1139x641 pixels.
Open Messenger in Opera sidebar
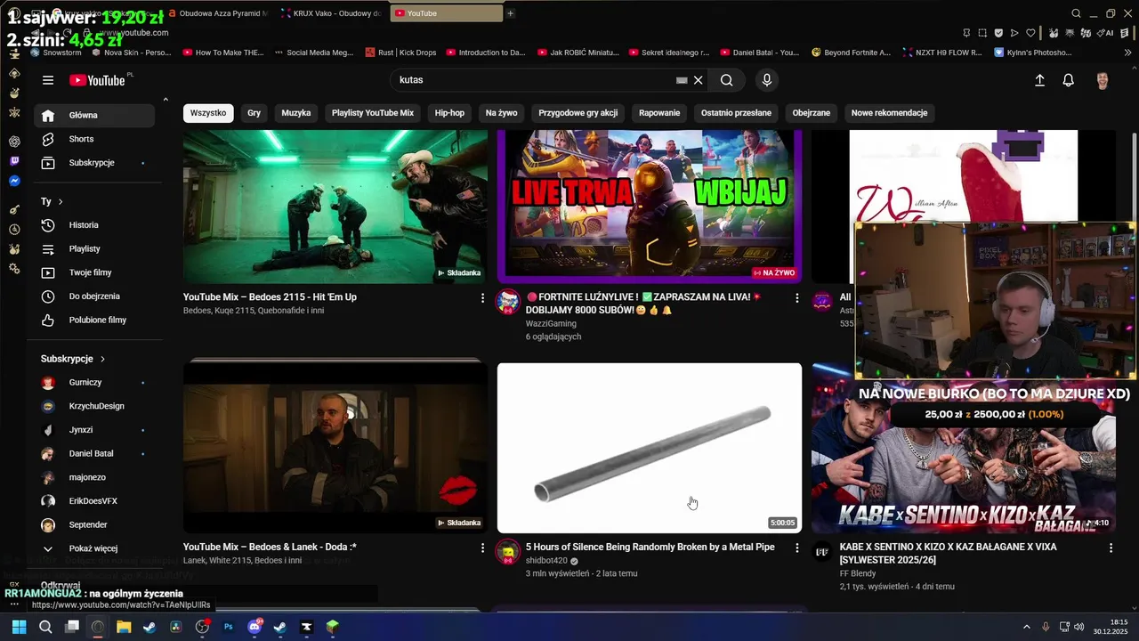[14, 181]
